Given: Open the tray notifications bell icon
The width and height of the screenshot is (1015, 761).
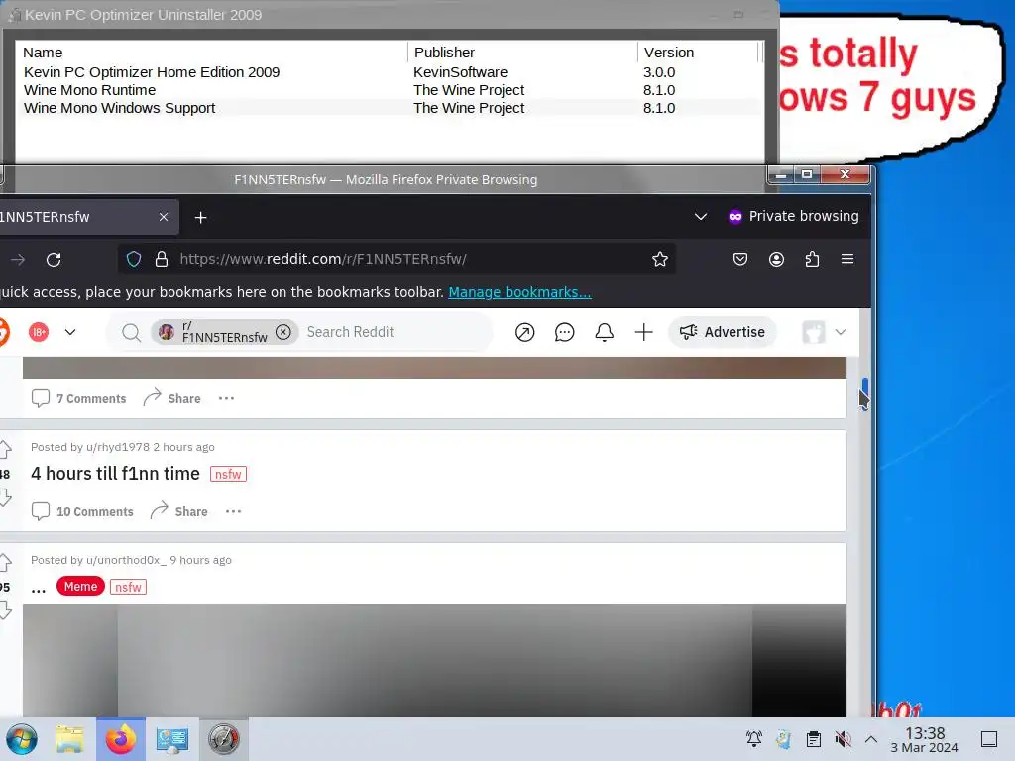Looking at the screenshot, I should (x=754, y=739).
